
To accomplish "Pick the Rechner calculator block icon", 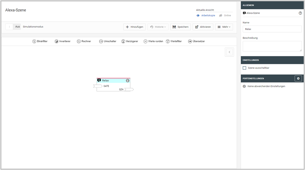I will 79,41.
